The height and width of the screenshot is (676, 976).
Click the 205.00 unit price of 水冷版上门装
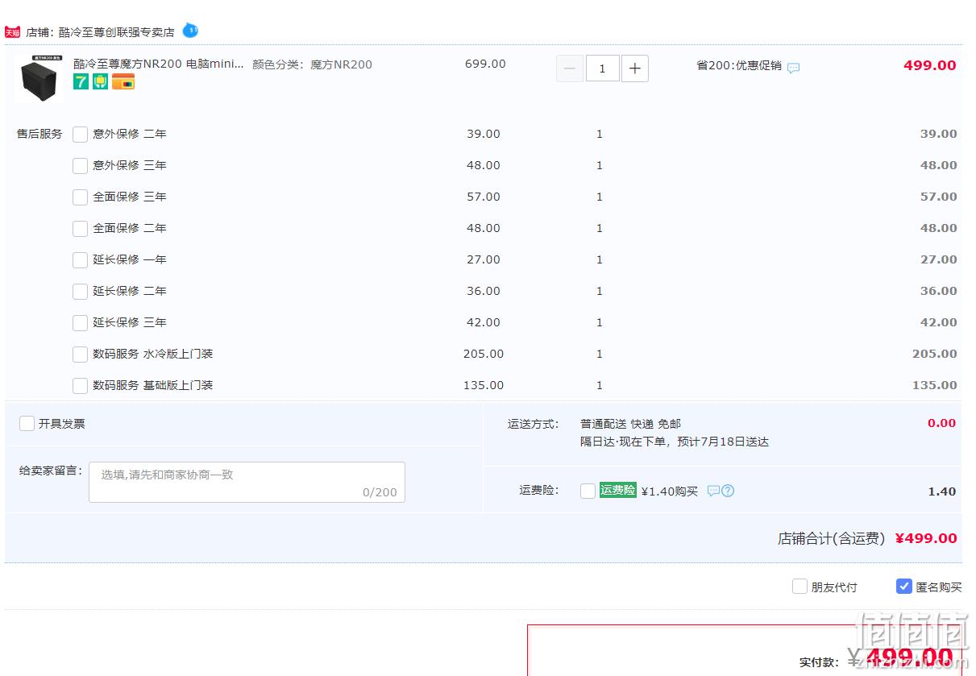point(484,354)
